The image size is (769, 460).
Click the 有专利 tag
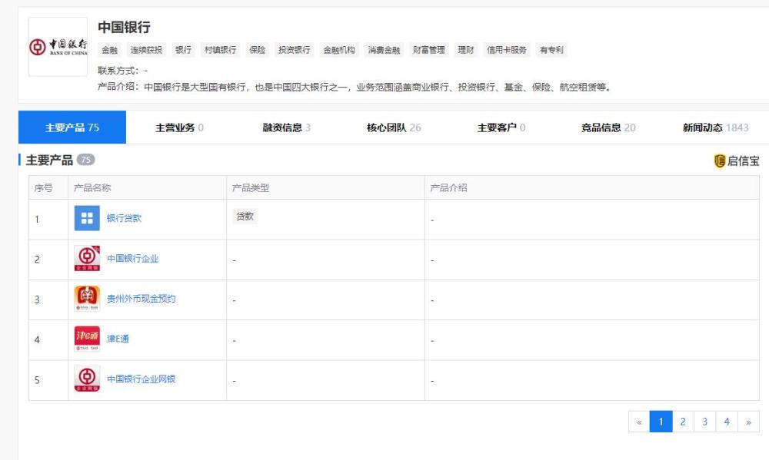[x=551, y=50]
